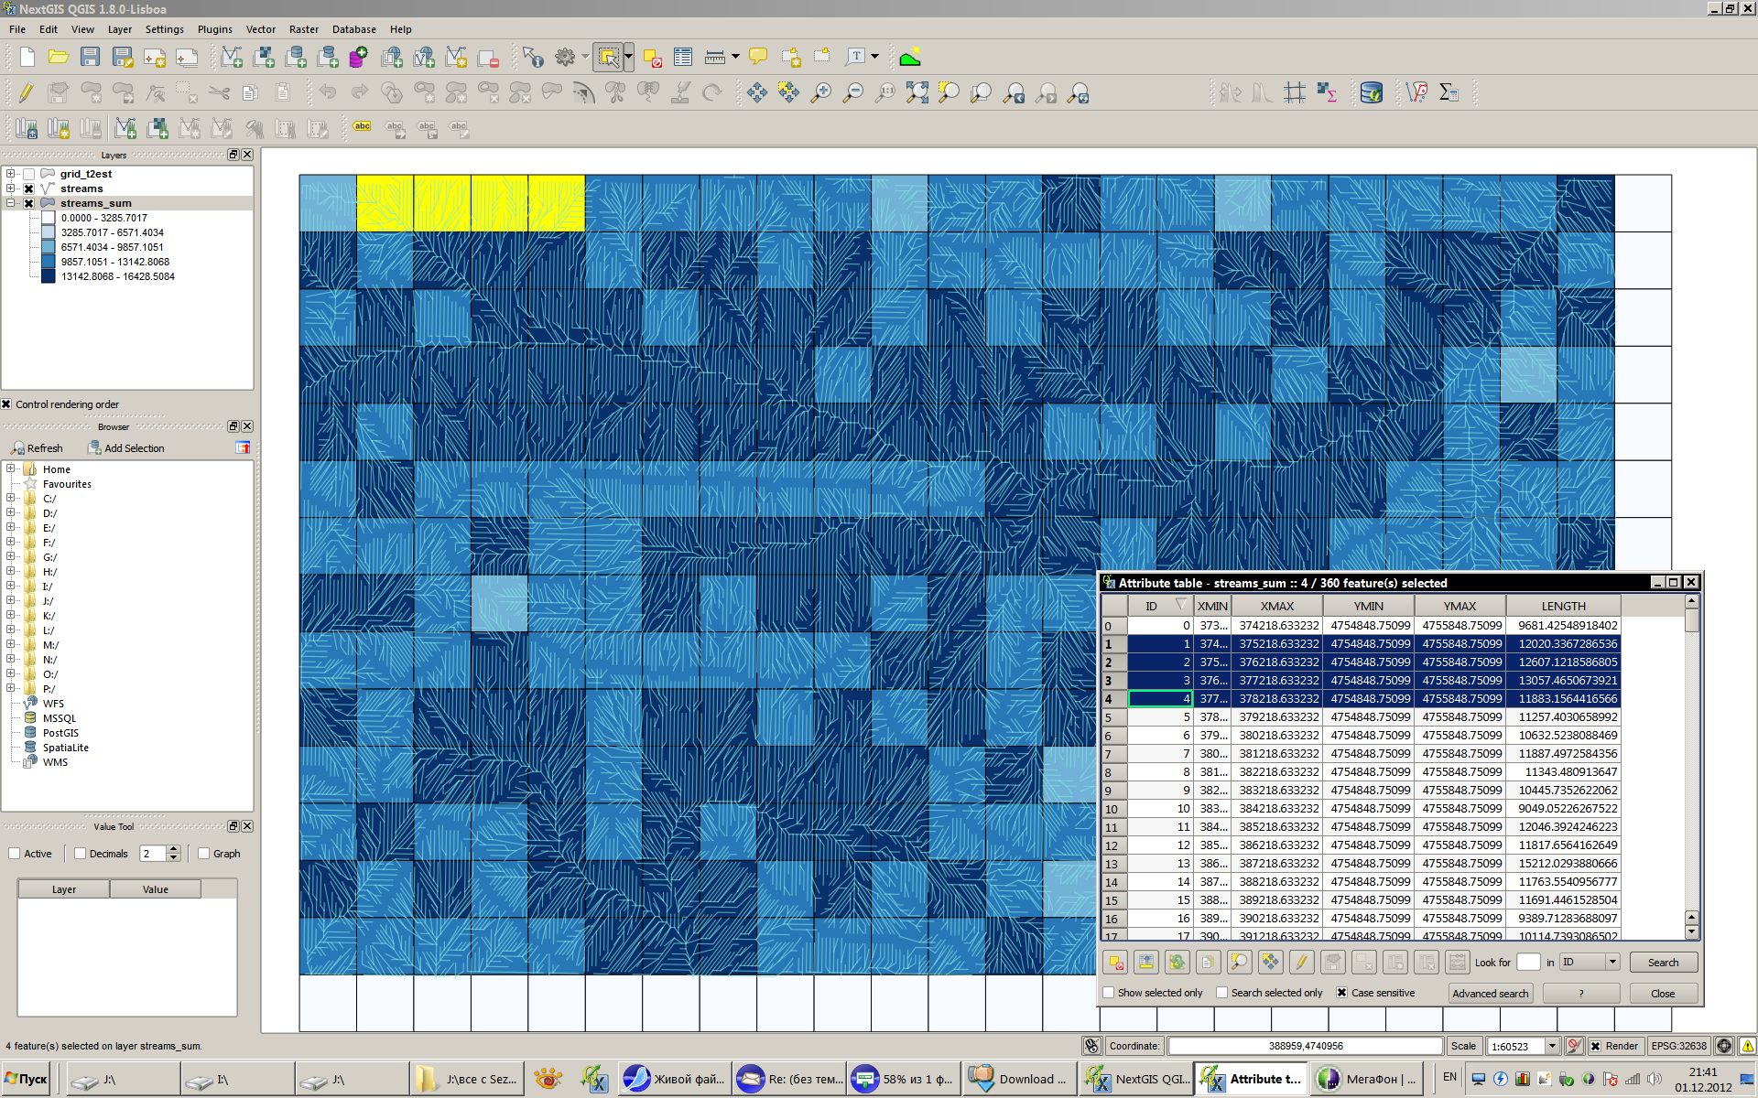Viewport: 1758px width, 1098px height.
Task: Enable Show selected only checkbox
Action: (1109, 993)
